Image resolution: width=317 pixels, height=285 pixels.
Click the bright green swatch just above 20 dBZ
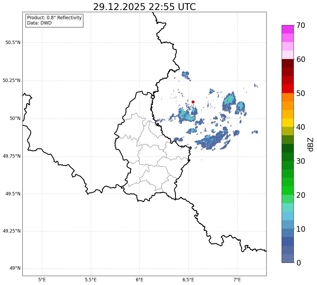[x=288, y=191]
